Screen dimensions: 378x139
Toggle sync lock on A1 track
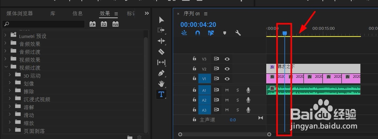(x=216, y=90)
